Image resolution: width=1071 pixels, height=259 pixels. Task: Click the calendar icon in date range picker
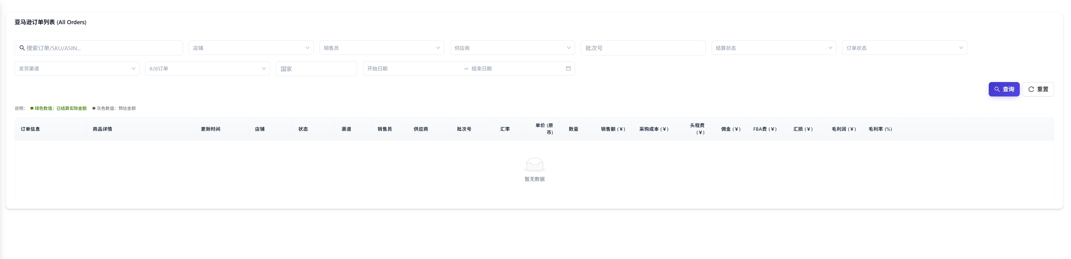(x=568, y=69)
